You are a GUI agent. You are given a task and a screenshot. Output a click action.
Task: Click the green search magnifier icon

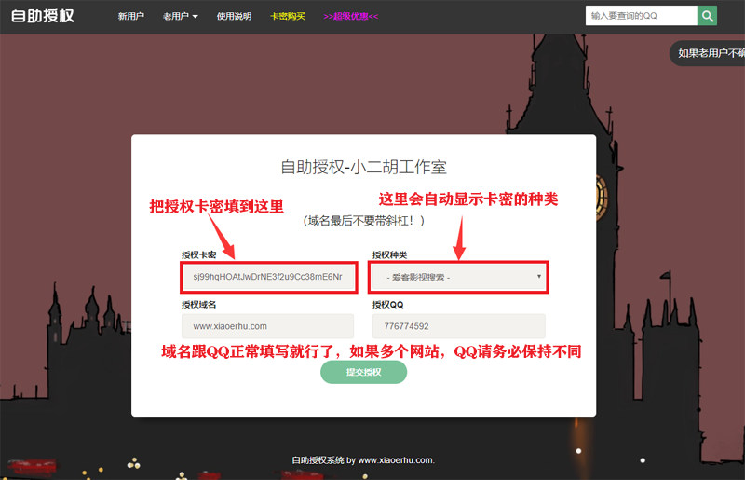[x=707, y=16]
